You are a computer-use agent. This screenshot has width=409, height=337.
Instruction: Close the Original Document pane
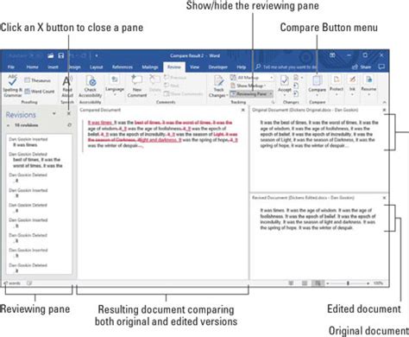[384, 110]
